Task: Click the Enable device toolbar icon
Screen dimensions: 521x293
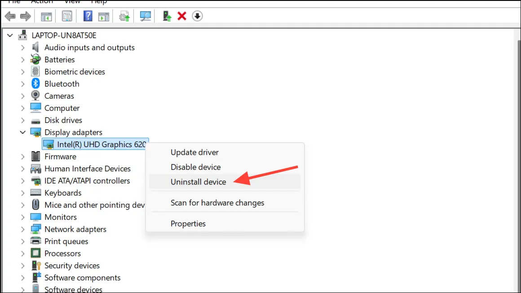Action: tap(167, 16)
